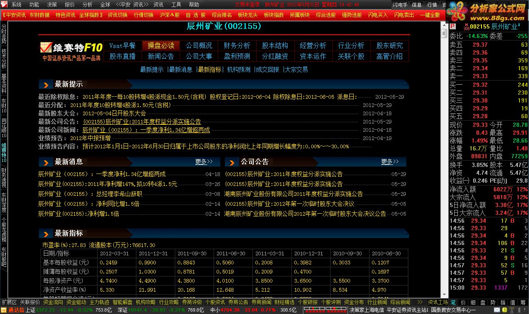Click the 主力轨迹 bottom tab
The height and width of the screenshot is (314, 529).
coord(99,302)
